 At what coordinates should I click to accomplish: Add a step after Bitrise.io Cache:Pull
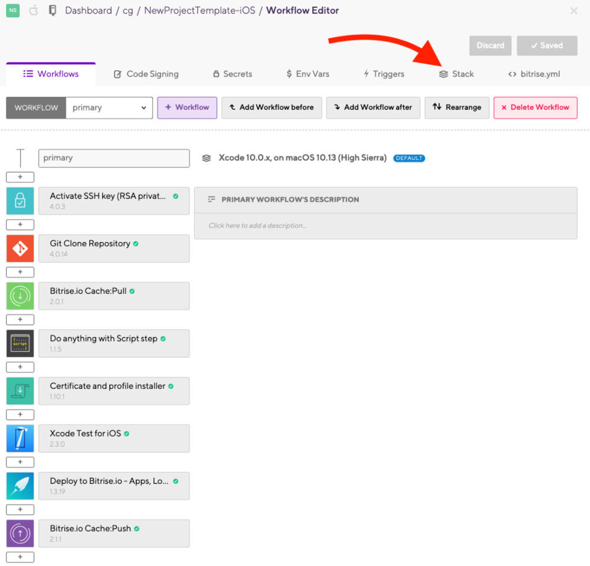pos(20,319)
